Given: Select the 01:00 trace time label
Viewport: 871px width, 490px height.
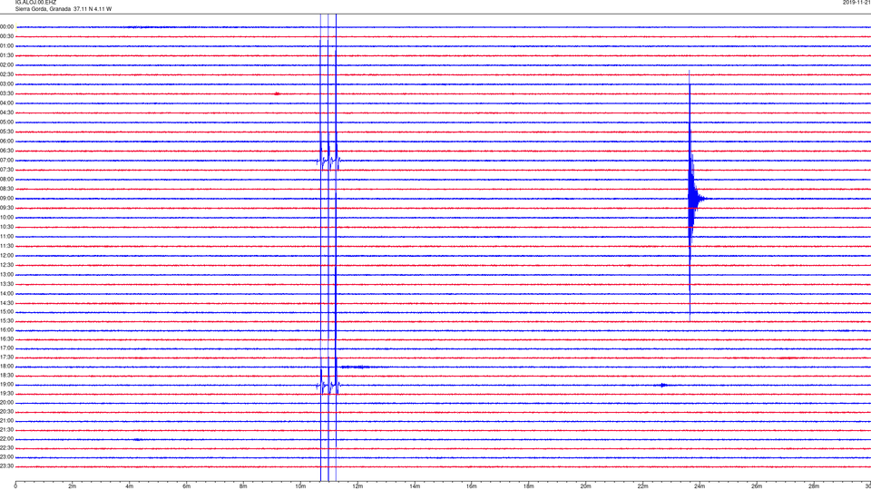Looking at the screenshot, I should (7, 46).
